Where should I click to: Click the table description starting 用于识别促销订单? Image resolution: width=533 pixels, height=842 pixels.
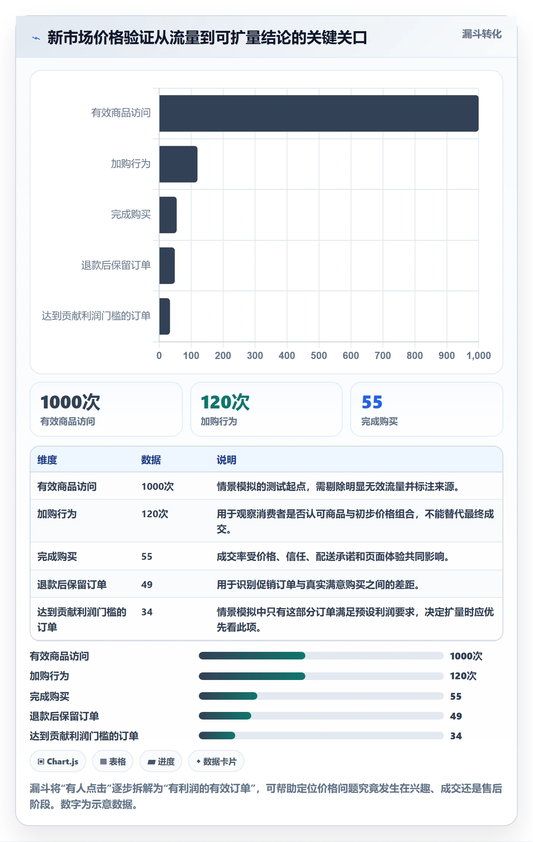318,585
